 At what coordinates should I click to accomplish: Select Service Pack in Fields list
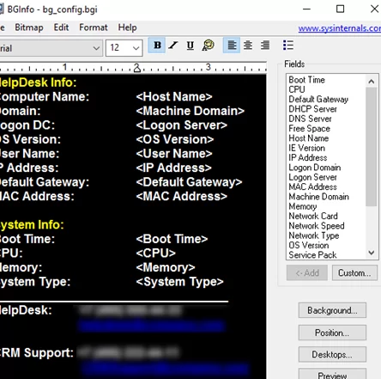coord(312,255)
